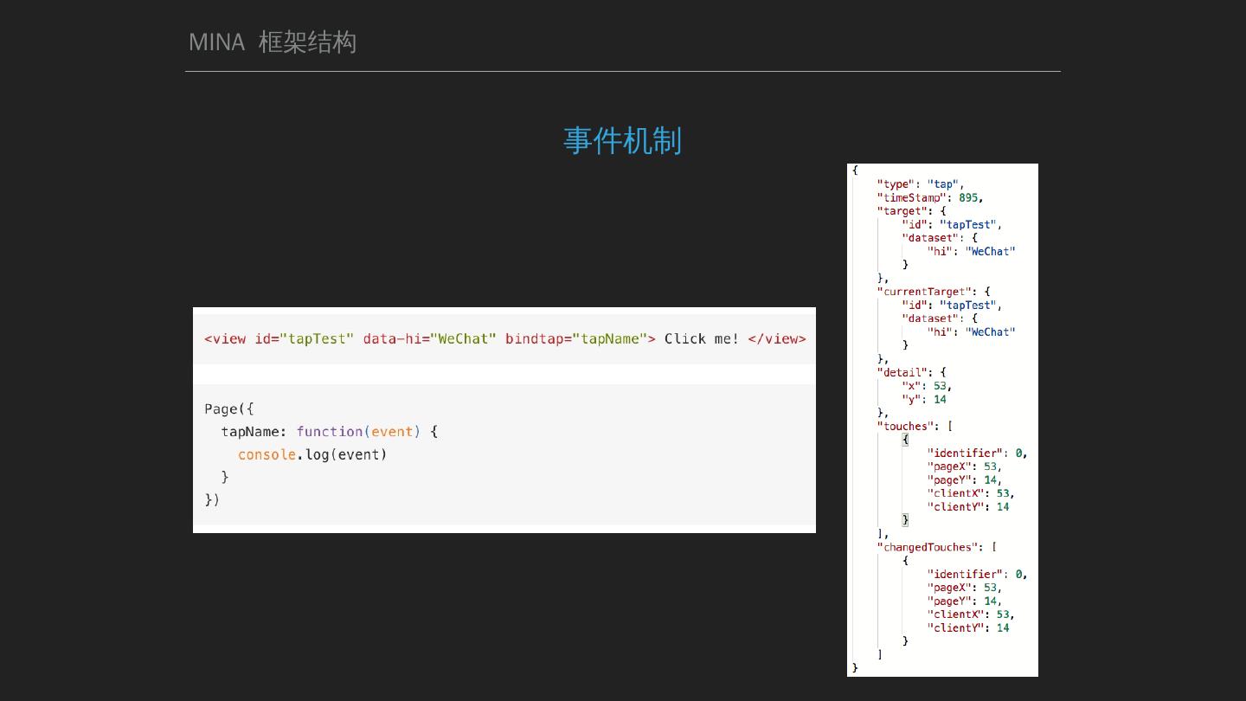The width and height of the screenshot is (1246, 701).
Task: Click the blue "事件机制" heading
Action: tap(622, 140)
